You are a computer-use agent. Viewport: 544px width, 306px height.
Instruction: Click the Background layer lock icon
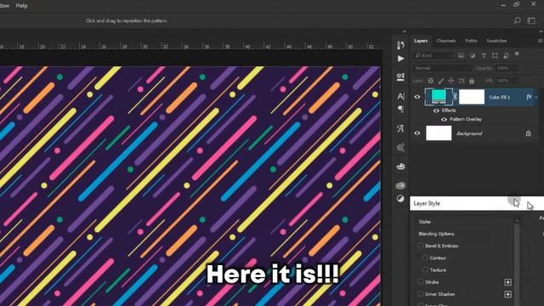529,133
